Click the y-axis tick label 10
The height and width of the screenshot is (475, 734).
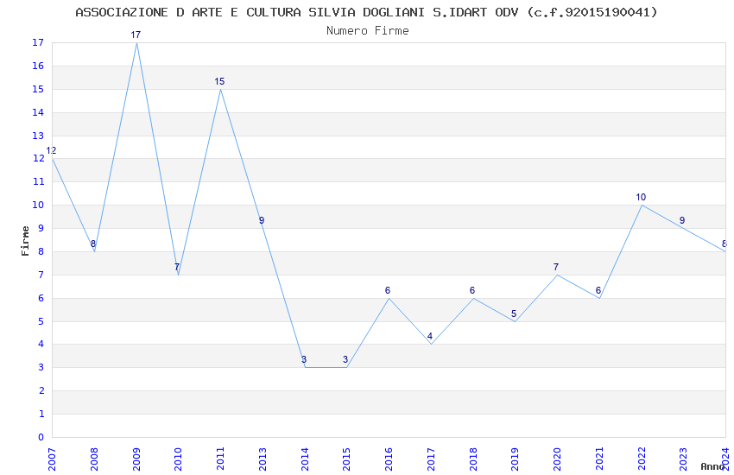tap(38, 205)
